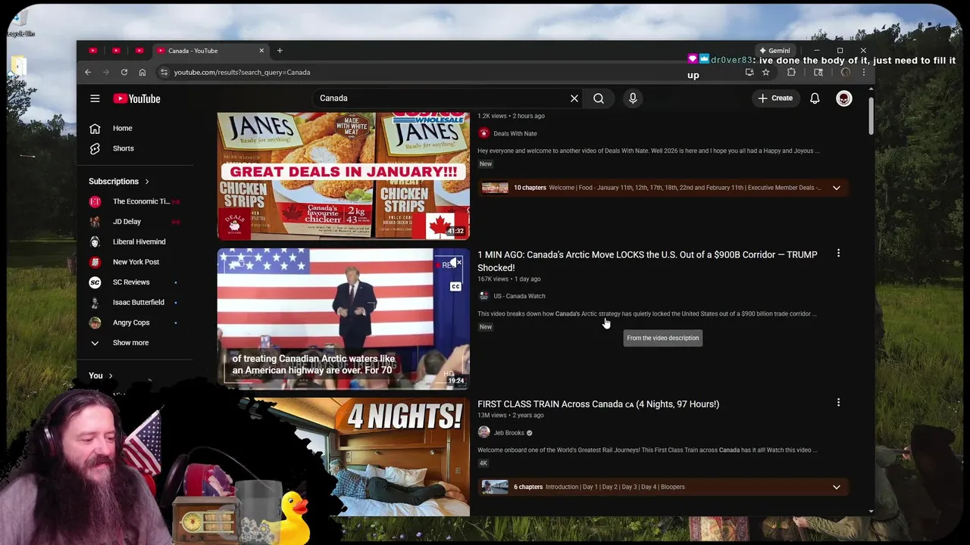
Task: Open Chrome tab search icon
Action: [x=818, y=72]
